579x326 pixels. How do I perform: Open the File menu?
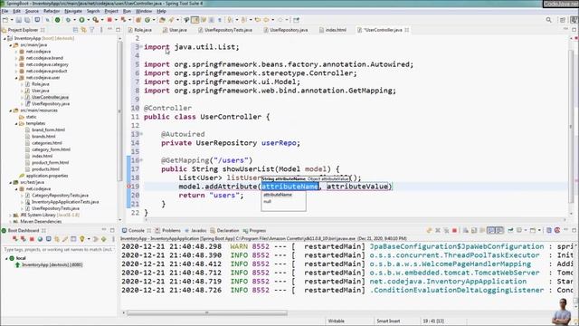(5, 11)
